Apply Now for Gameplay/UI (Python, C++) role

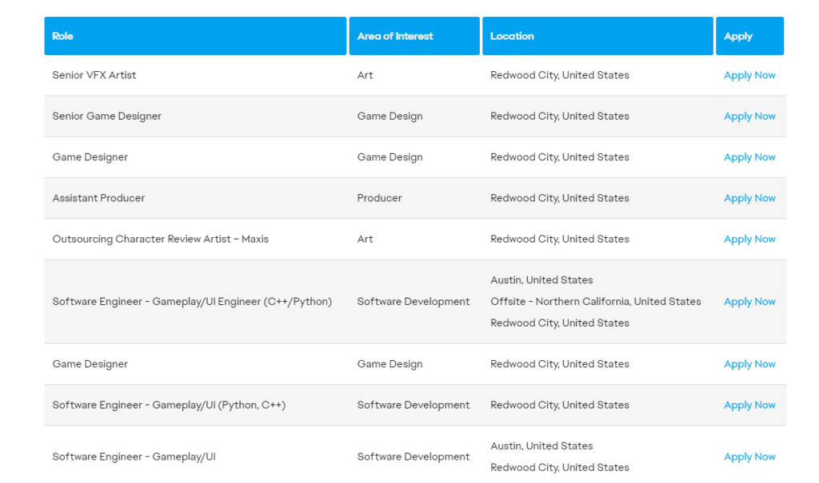(x=749, y=406)
